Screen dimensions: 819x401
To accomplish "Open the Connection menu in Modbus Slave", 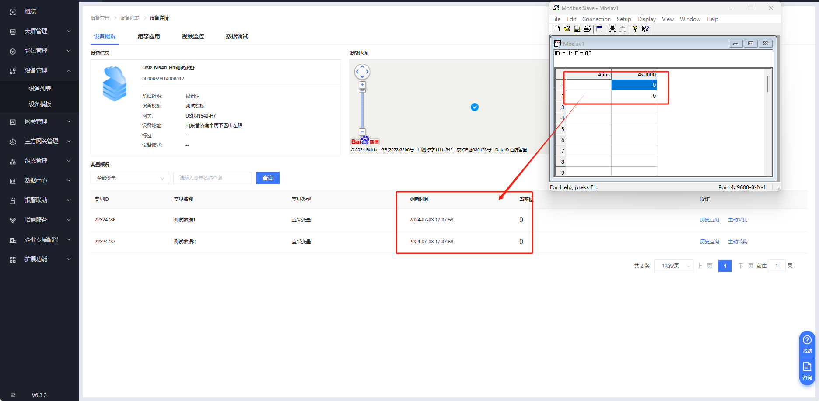I will [596, 19].
